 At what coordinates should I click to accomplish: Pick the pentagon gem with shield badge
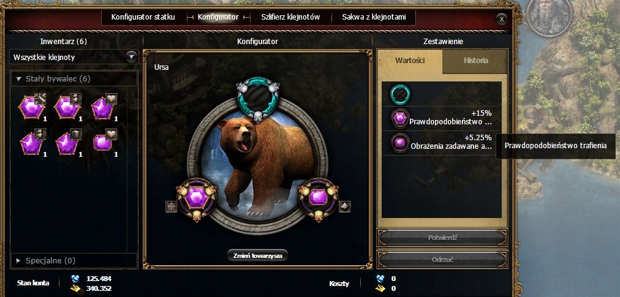(67, 143)
